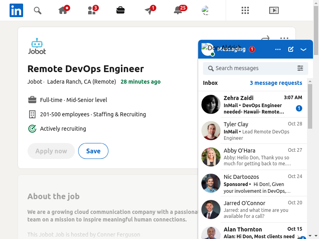Open Abby O'Hara's conversation
Screen dimensions: 319x239
coord(255,157)
